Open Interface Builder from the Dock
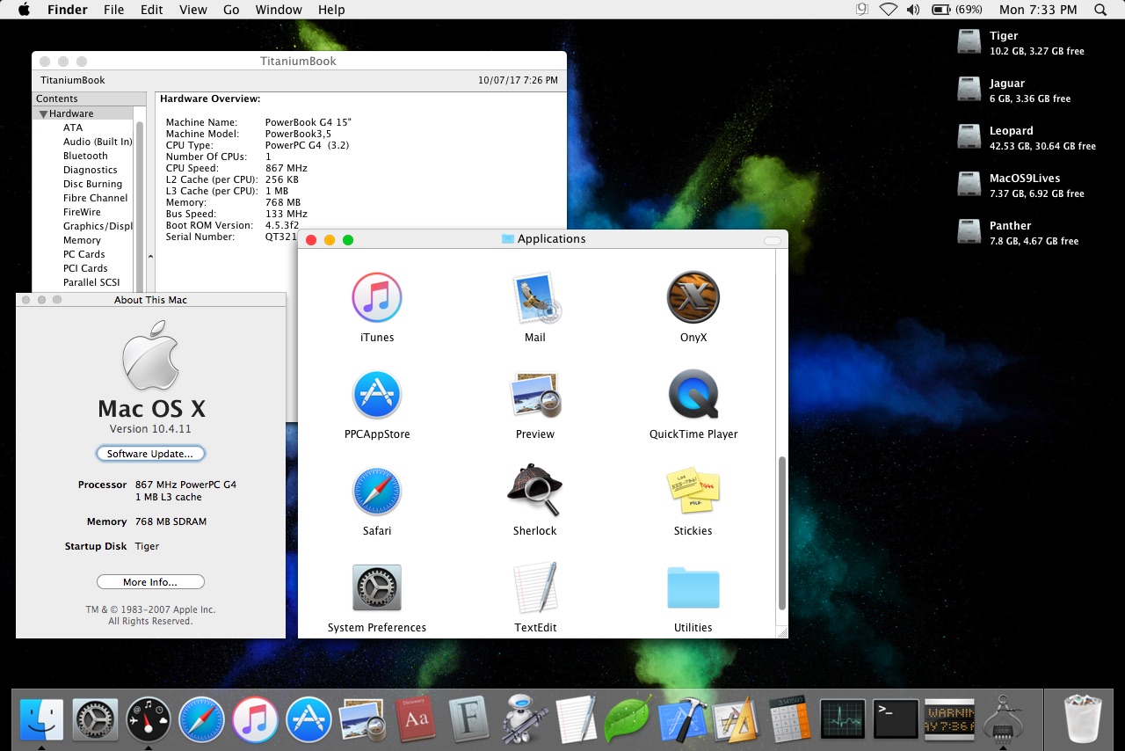Viewport: 1125px width, 751px height. 735,719
